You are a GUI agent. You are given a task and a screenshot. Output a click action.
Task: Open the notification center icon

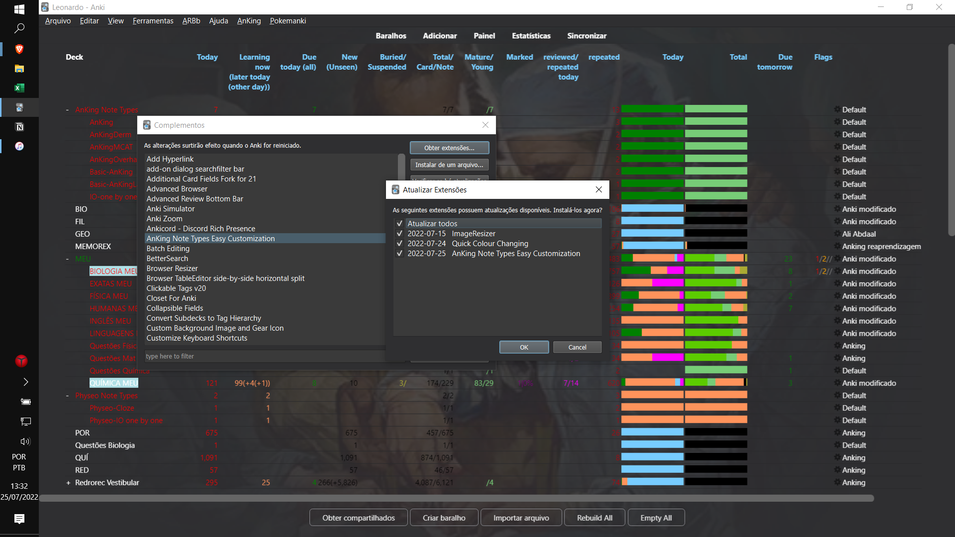[x=19, y=519]
